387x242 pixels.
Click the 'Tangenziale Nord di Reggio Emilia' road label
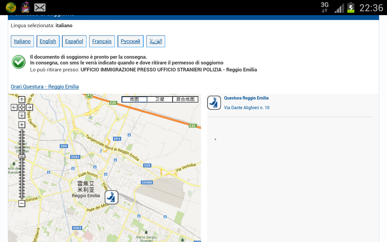pyautogui.click(x=112, y=147)
